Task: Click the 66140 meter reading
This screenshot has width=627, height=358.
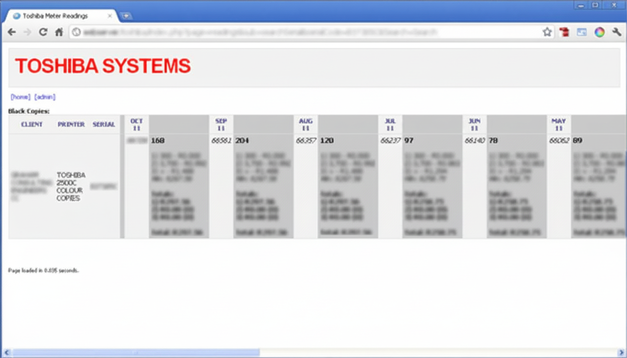Action: 475,141
